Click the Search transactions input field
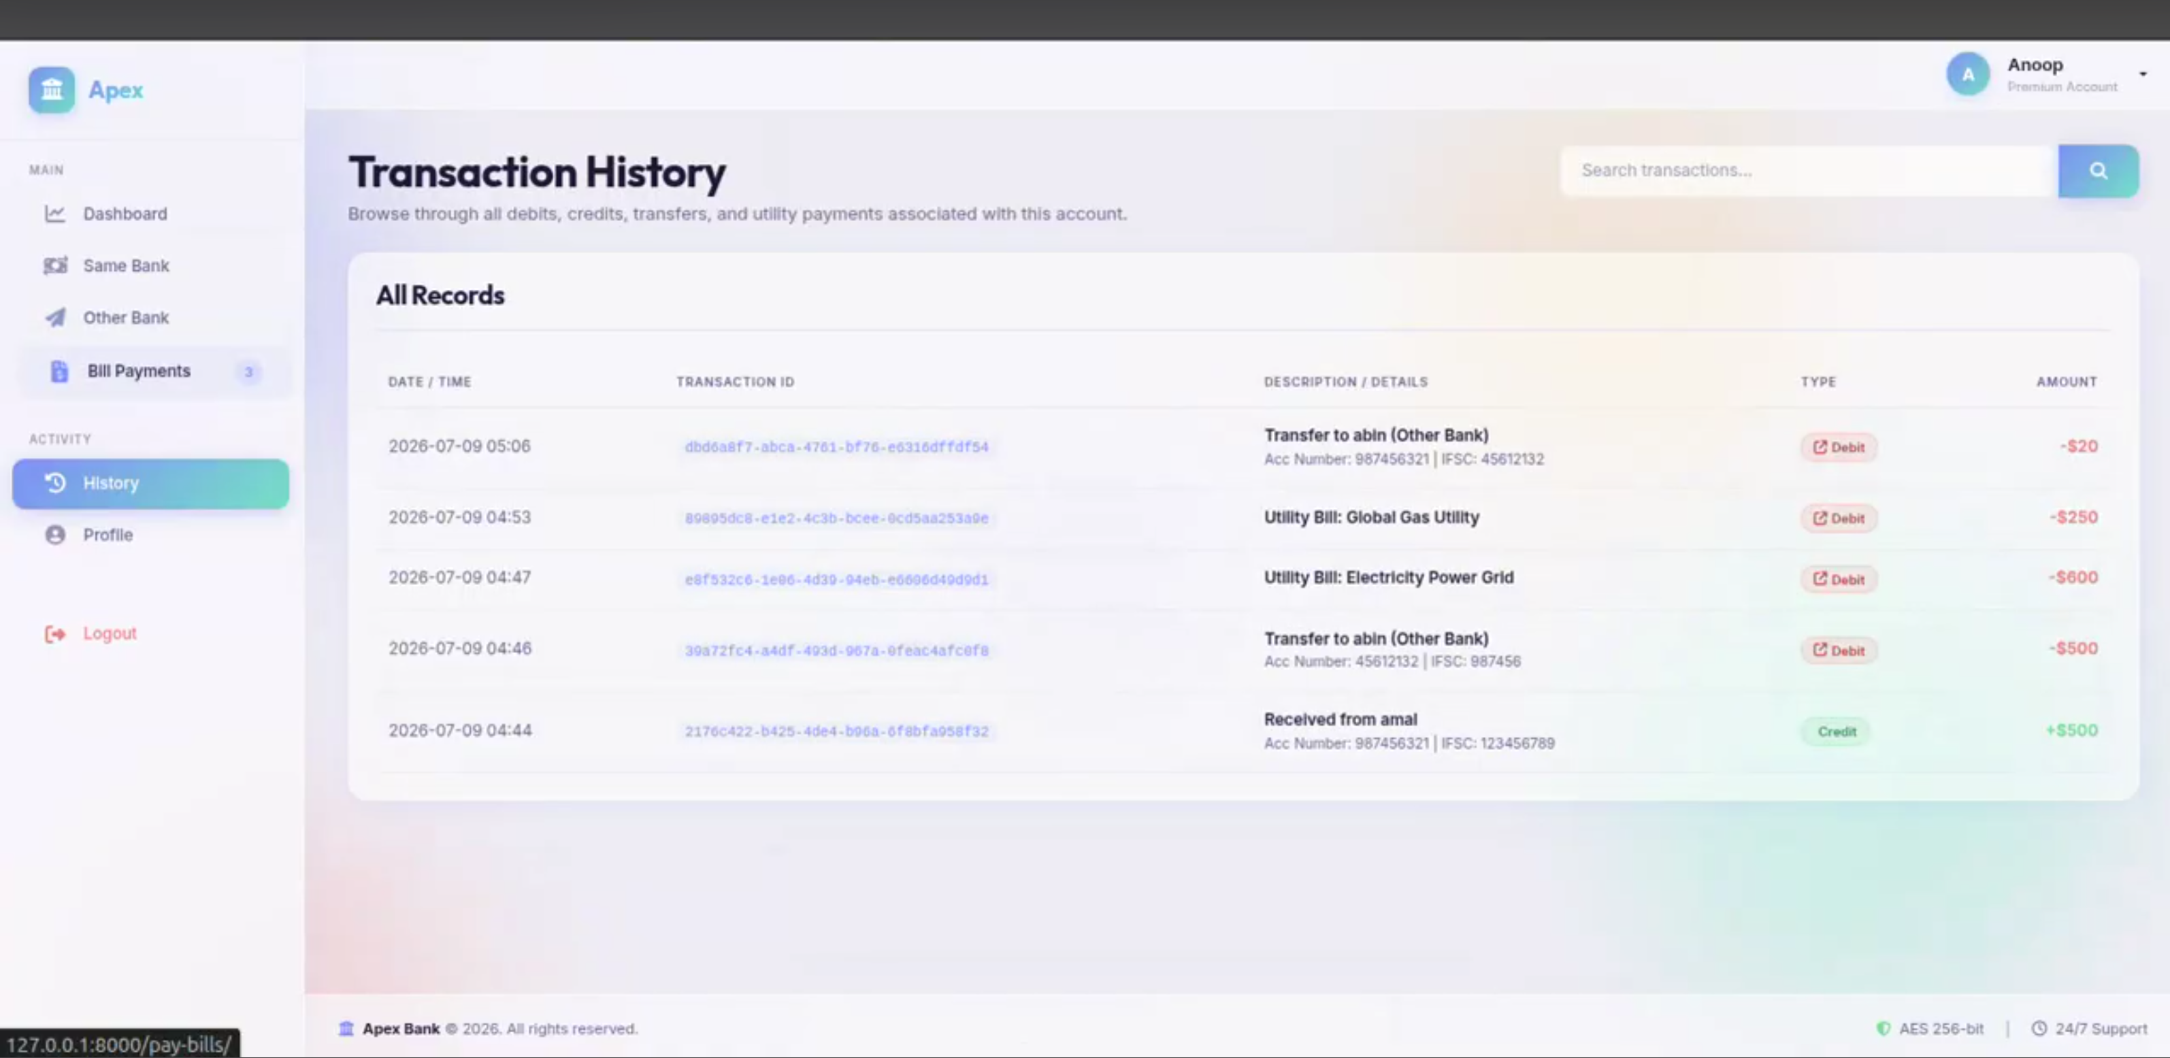 1809,171
